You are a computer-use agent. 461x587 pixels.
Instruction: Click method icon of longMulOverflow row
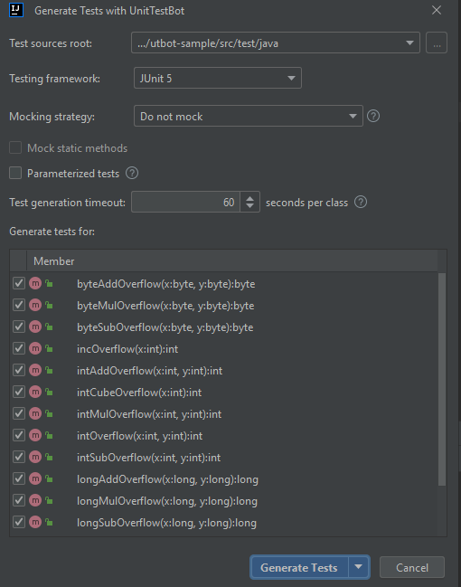(35, 500)
